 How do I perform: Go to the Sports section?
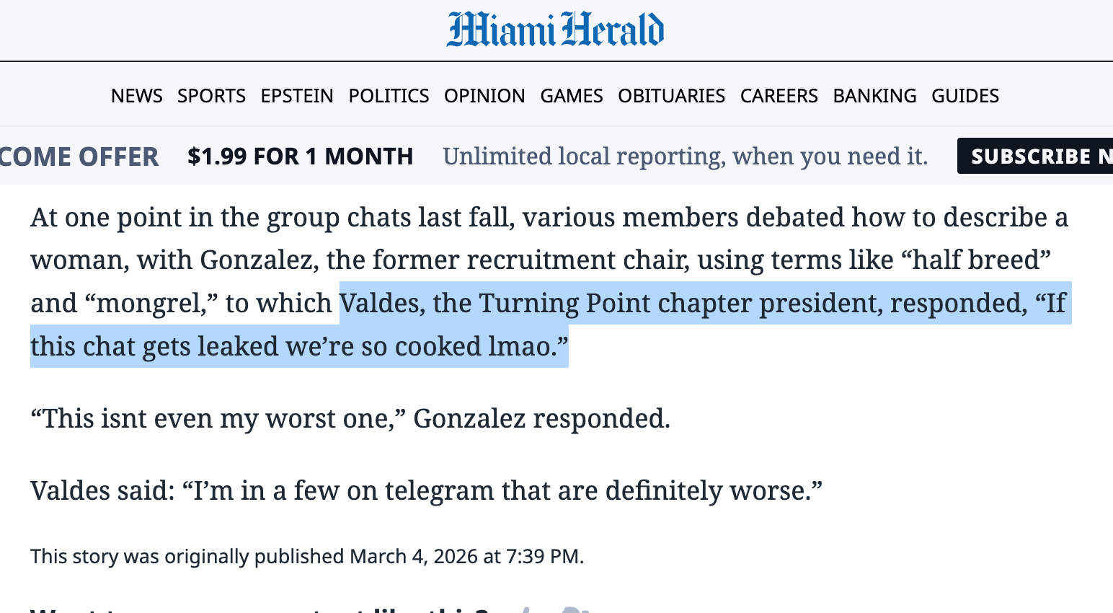(x=211, y=96)
